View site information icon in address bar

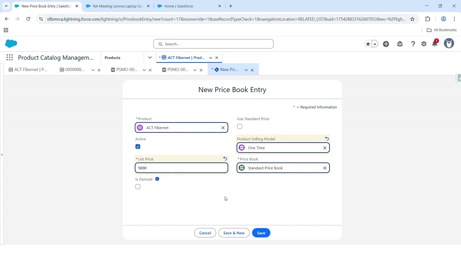click(41, 19)
